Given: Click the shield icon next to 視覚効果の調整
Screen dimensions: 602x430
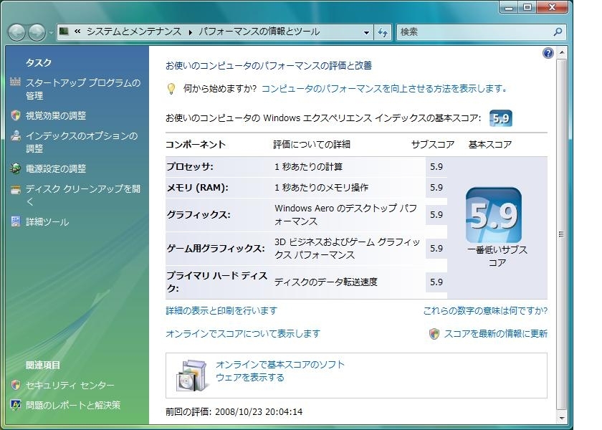Looking at the screenshot, I should (x=15, y=115).
